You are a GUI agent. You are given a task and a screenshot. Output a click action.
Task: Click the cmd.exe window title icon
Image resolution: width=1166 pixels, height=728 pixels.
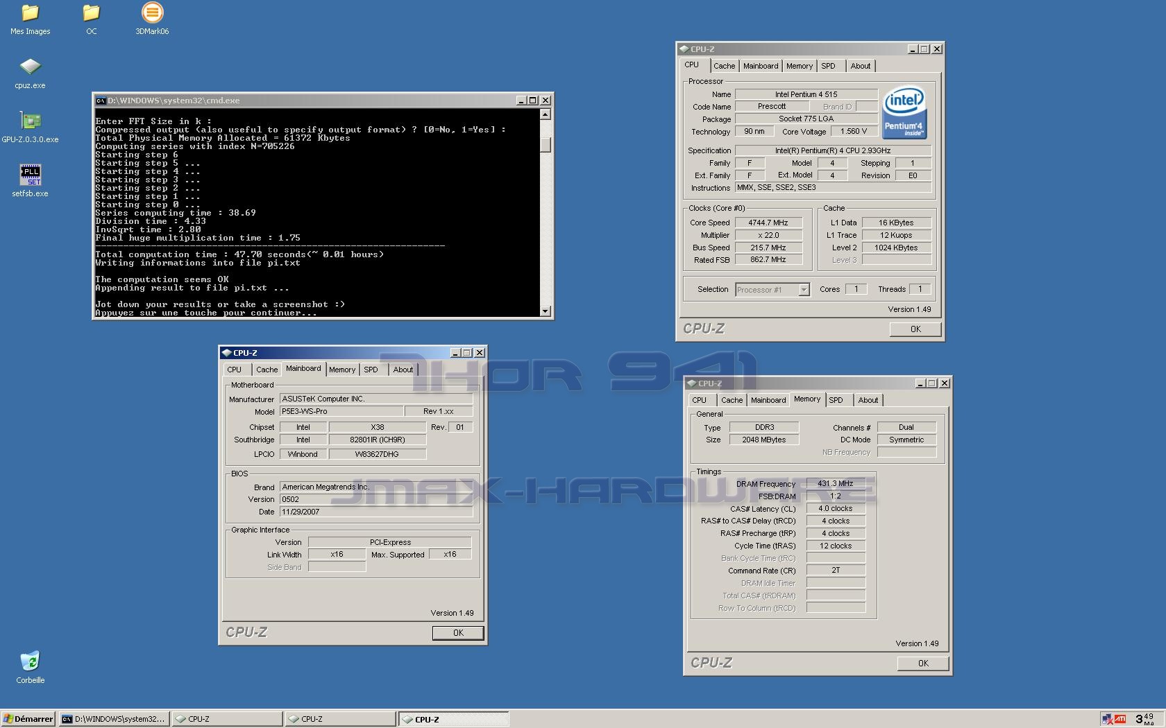pyautogui.click(x=101, y=101)
